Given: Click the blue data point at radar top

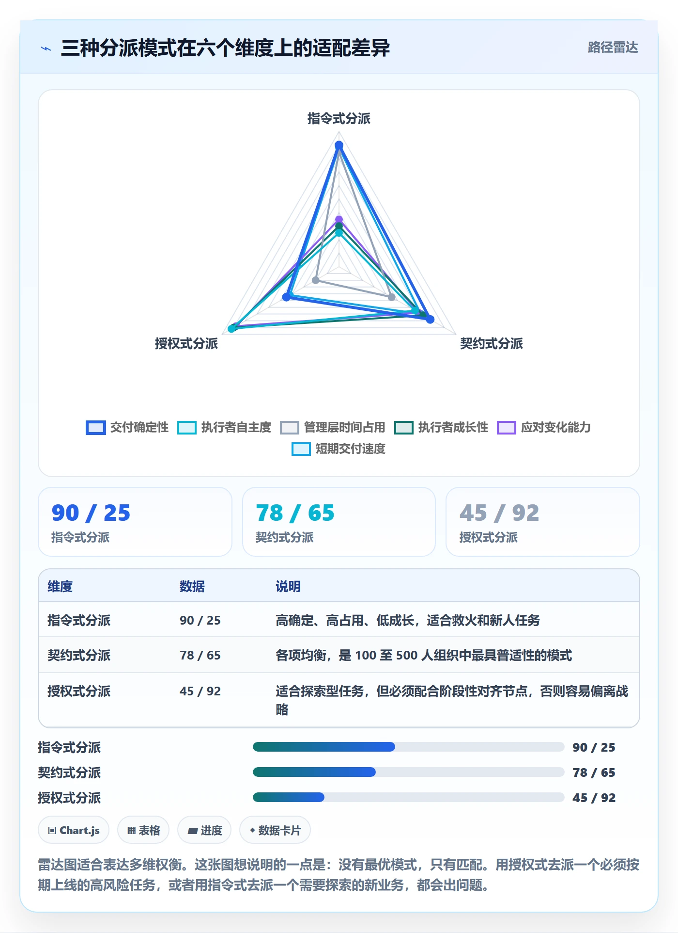Looking at the screenshot, I should (339, 145).
